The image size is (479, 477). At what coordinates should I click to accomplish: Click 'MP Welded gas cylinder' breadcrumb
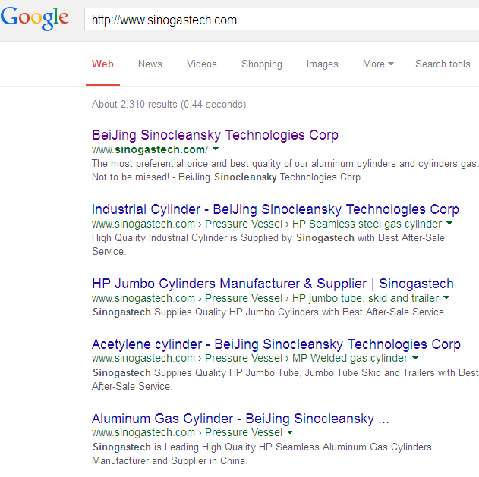tap(350, 358)
